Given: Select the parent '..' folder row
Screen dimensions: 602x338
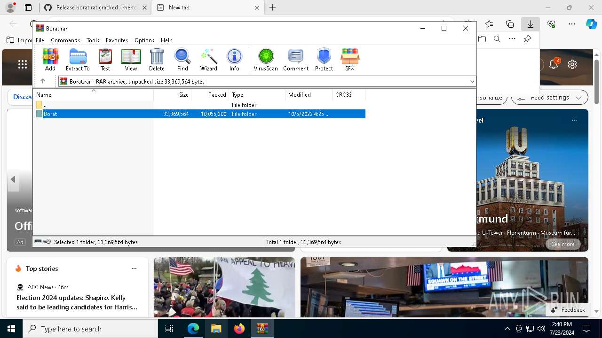Looking at the screenshot, I should click(200, 105).
